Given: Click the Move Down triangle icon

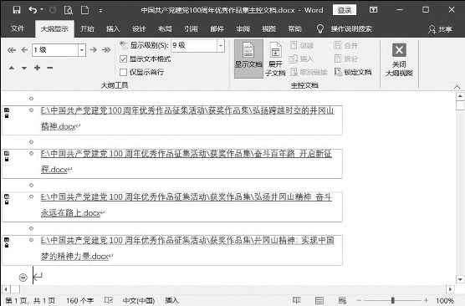Looking at the screenshot, I should (24, 69).
